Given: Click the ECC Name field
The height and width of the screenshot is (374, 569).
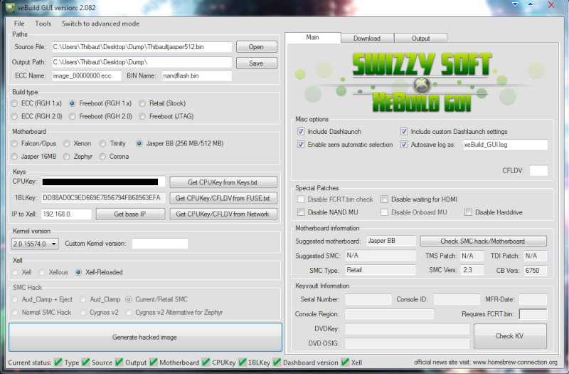Looking at the screenshot, I should click(x=86, y=76).
